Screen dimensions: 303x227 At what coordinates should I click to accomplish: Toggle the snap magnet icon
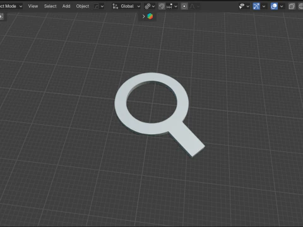[162, 6]
